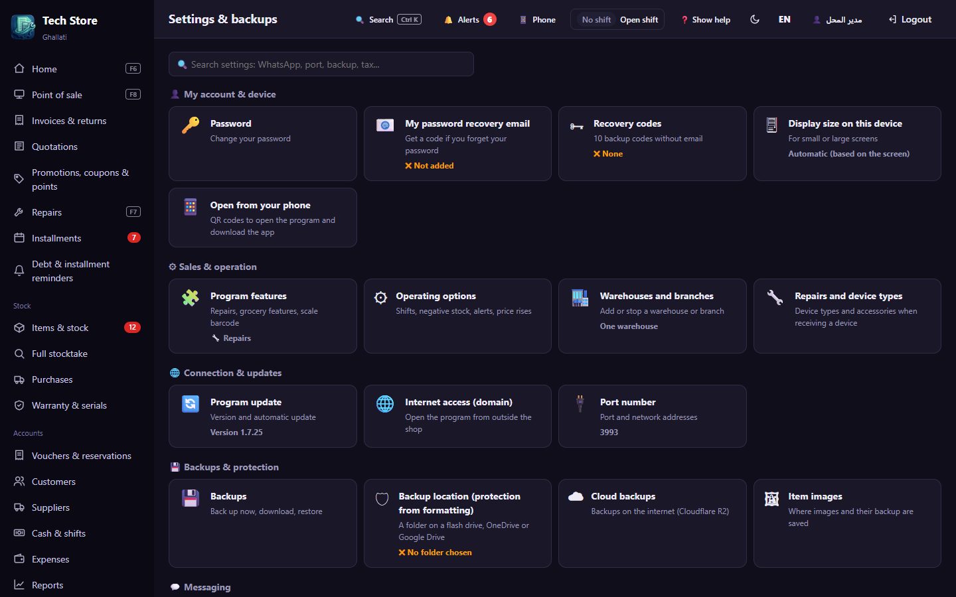Viewport: 956px width, 597px height.
Task: Open the Home page in sidebar
Action: point(77,69)
